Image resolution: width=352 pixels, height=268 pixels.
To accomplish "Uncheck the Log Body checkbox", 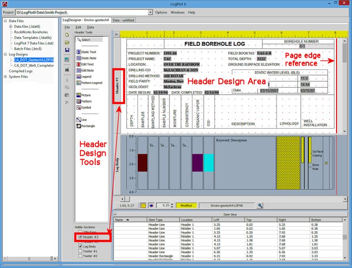I will pyautogui.click(x=80, y=246).
